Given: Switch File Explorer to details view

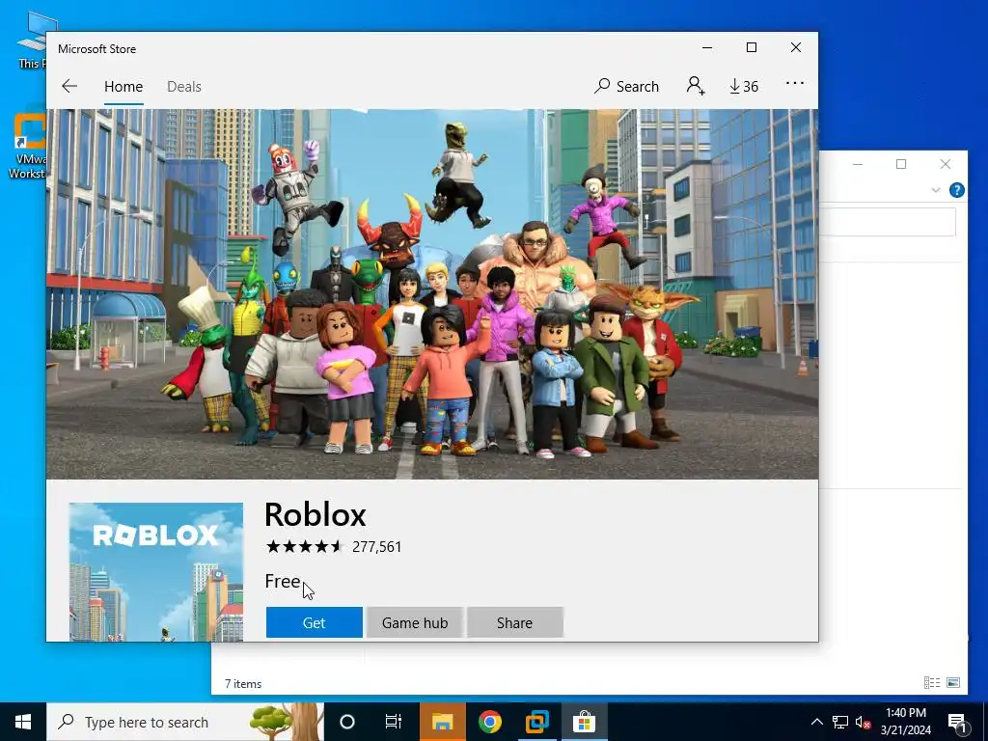Looking at the screenshot, I should (932, 682).
